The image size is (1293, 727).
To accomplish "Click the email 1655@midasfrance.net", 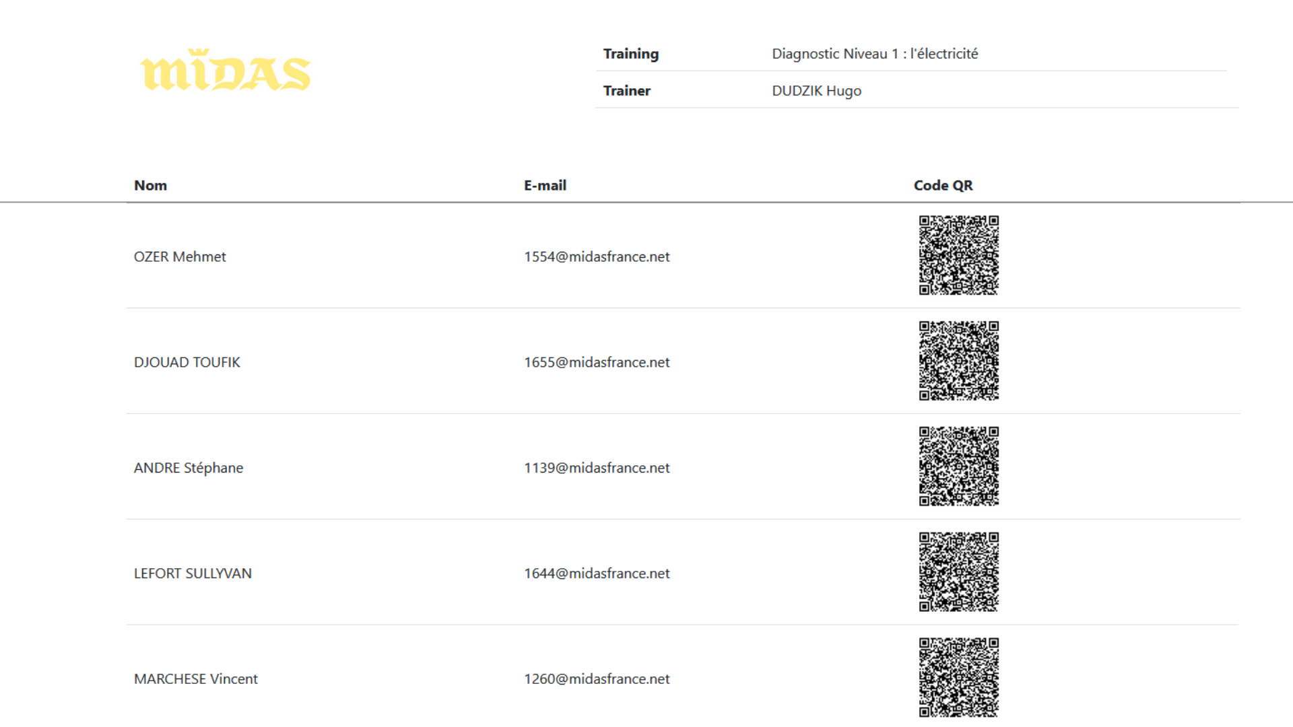I will 597,362.
